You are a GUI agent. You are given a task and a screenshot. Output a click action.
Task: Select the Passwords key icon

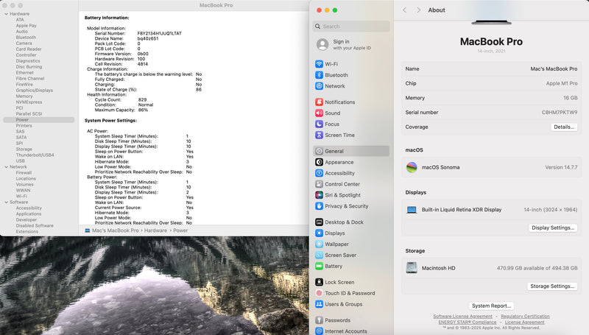319,320
